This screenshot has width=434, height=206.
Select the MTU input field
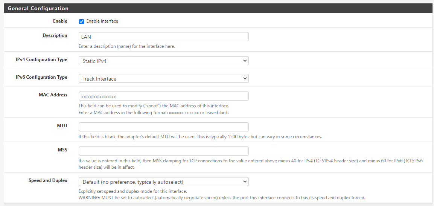(x=164, y=127)
